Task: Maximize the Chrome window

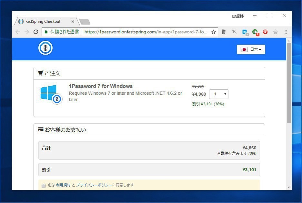Action: point(269,15)
